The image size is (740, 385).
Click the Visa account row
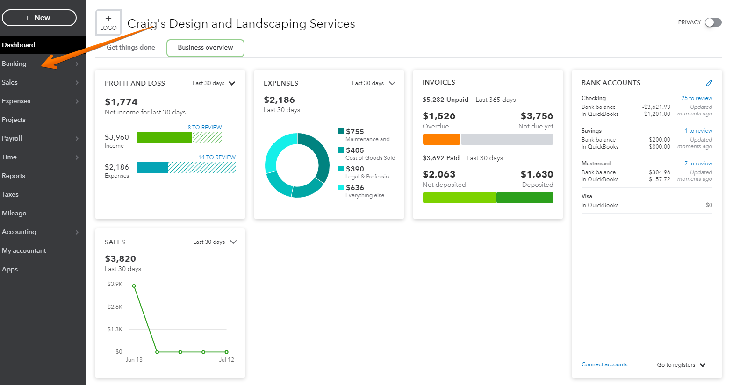point(647,201)
